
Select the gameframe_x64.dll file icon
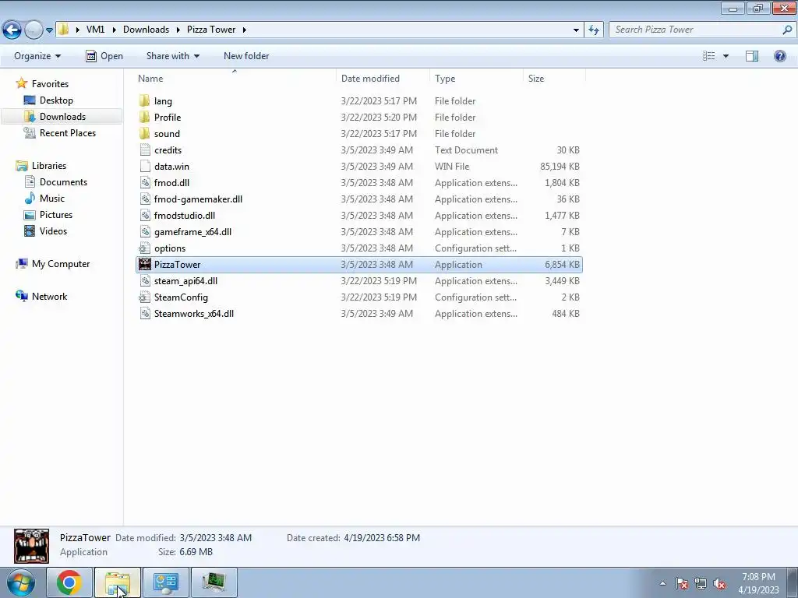(x=144, y=231)
